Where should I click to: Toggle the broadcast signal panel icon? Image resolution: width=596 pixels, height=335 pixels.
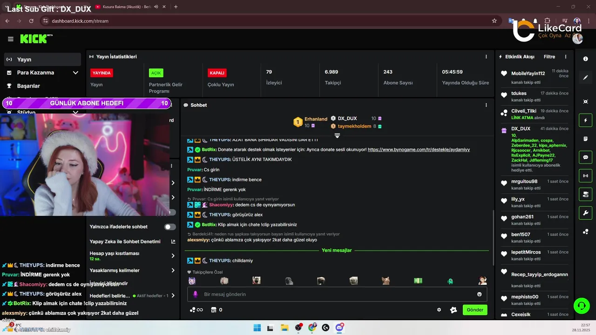click(586, 176)
